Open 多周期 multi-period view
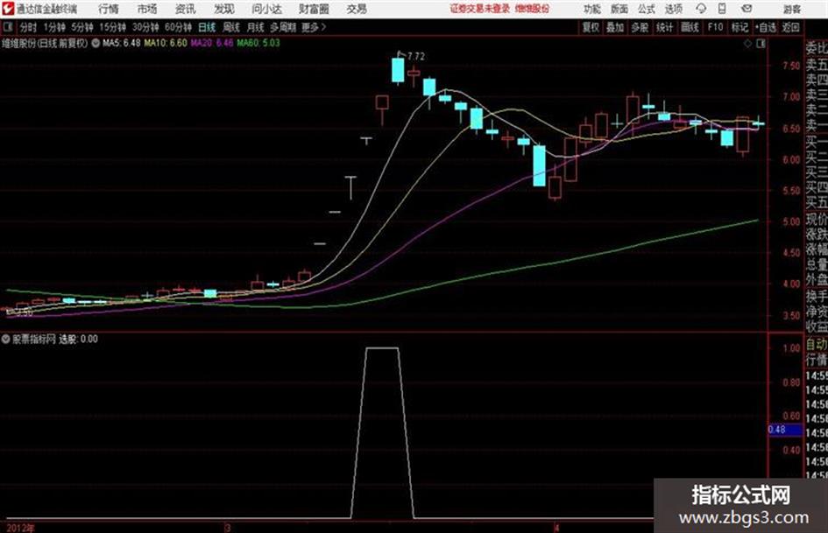 click(283, 27)
